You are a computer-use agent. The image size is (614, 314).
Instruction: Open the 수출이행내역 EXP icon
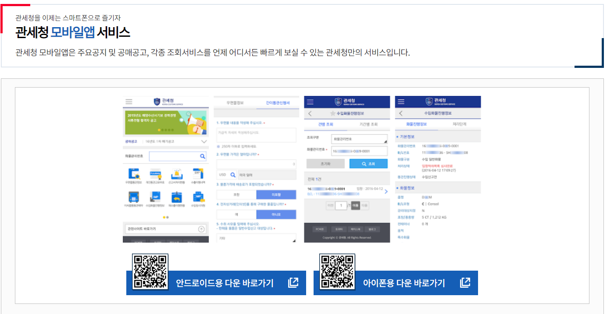[198, 173]
